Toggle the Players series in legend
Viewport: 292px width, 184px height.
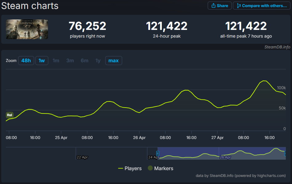point(130,168)
